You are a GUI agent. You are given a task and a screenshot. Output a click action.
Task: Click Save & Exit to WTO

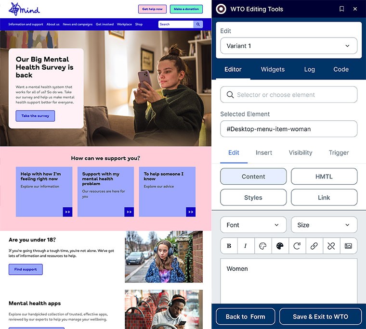[320, 316]
